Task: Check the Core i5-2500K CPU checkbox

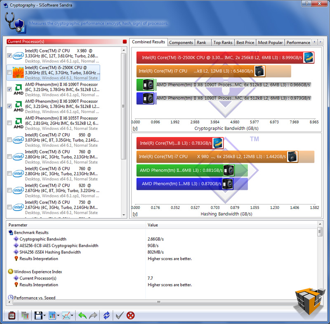Action: [9, 72]
